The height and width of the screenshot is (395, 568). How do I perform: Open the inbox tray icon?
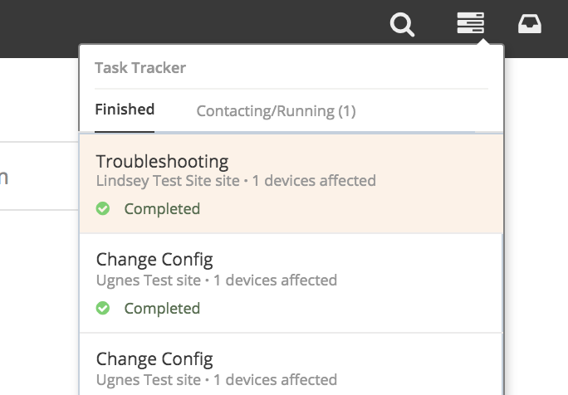tap(530, 24)
